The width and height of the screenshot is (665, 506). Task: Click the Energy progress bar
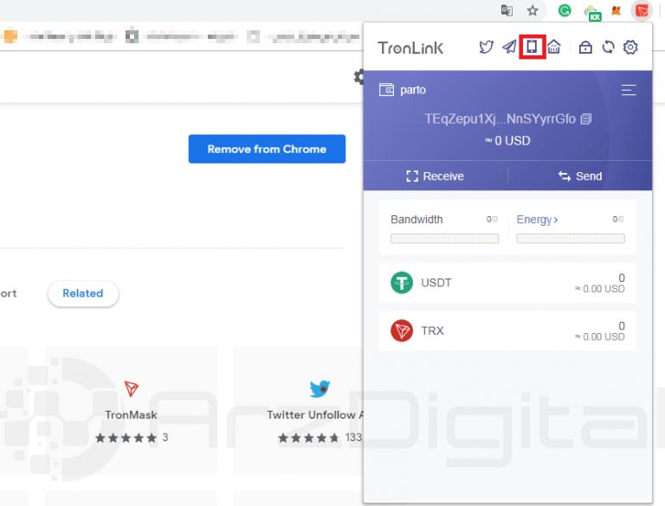pyautogui.click(x=571, y=239)
